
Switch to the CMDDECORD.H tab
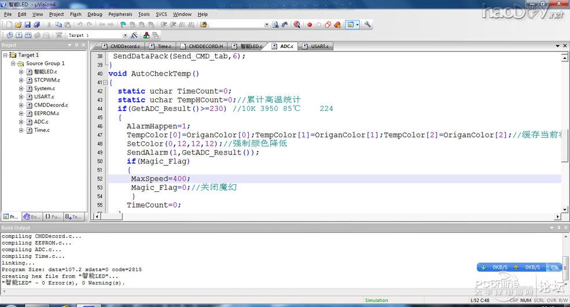tap(205, 46)
